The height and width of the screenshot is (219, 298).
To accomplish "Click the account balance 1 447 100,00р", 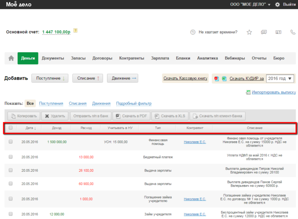I will [56, 32].
